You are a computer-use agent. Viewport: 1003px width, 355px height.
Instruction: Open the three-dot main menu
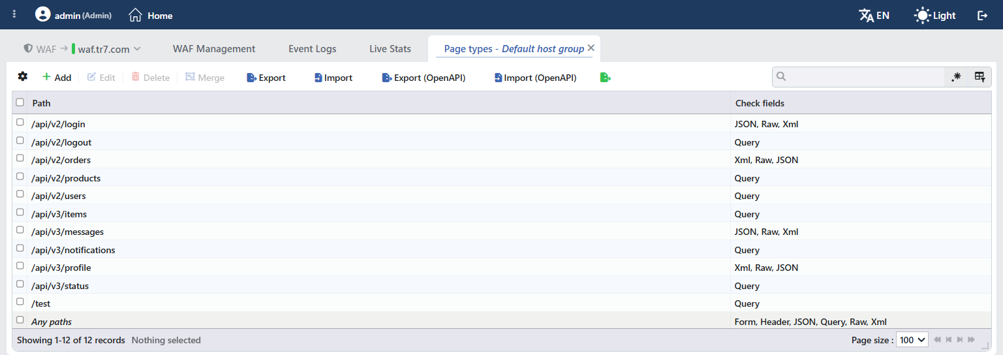coord(14,14)
